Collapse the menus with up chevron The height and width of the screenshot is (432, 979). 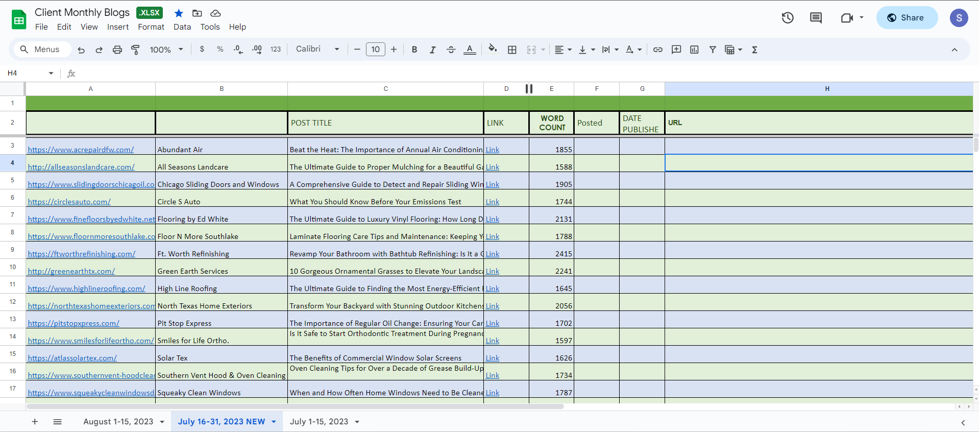[954, 50]
